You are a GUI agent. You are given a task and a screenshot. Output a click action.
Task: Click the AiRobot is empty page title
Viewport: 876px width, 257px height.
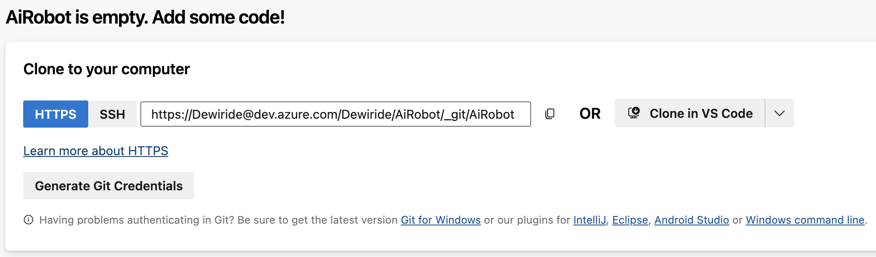tap(145, 18)
